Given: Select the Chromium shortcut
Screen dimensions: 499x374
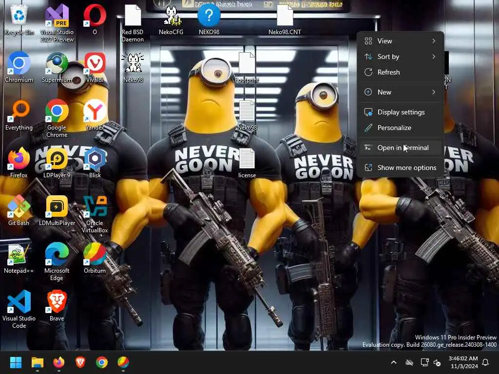Looking at the screenshot, I should (x=19, y=67).
